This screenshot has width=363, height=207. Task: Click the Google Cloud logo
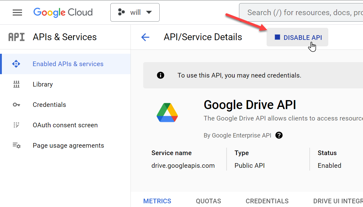pyautogui.click(x=63, y=12)
